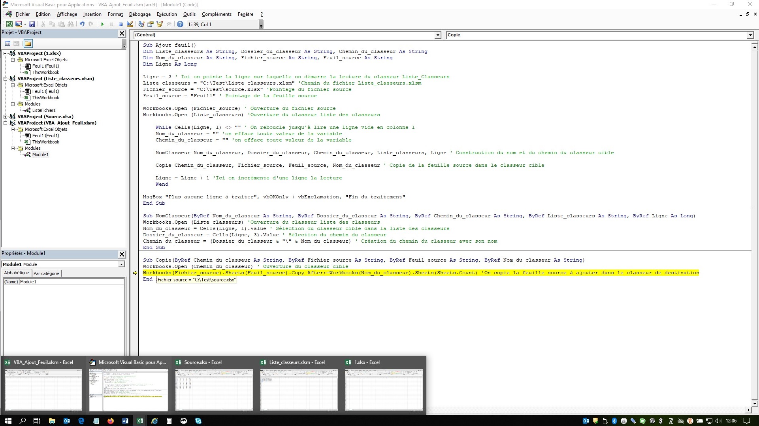Image resolution: width=759 pixels, height=426 pixels.
Task: Collapse VBAProject (VBA_Ajout_Feuil.xlsm) node
Action: [6, 123]
